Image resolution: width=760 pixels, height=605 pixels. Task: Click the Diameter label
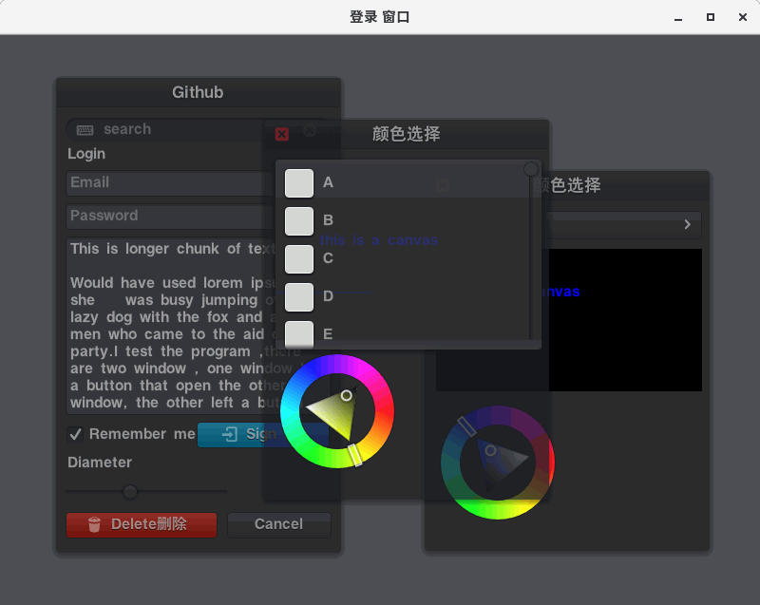(100, 463)
